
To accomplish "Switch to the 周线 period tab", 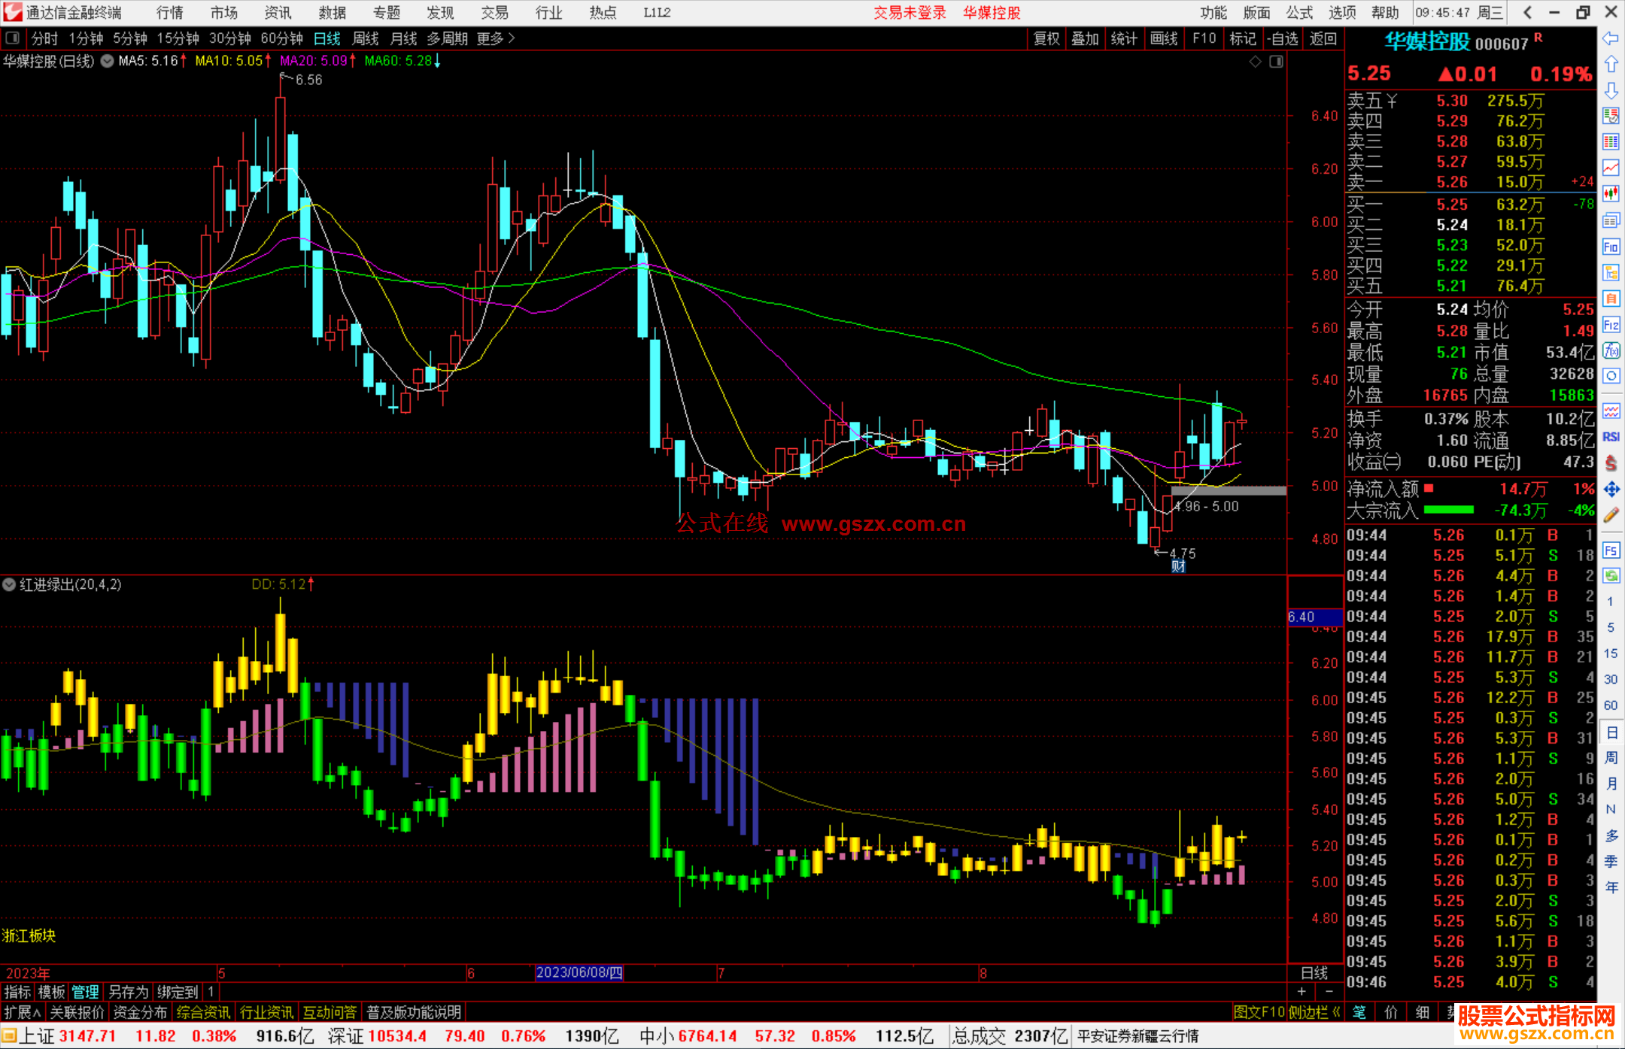I will point(366,38).
